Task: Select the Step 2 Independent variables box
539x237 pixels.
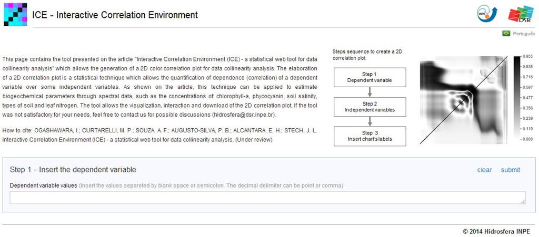Action: click(x=370, y=106)
